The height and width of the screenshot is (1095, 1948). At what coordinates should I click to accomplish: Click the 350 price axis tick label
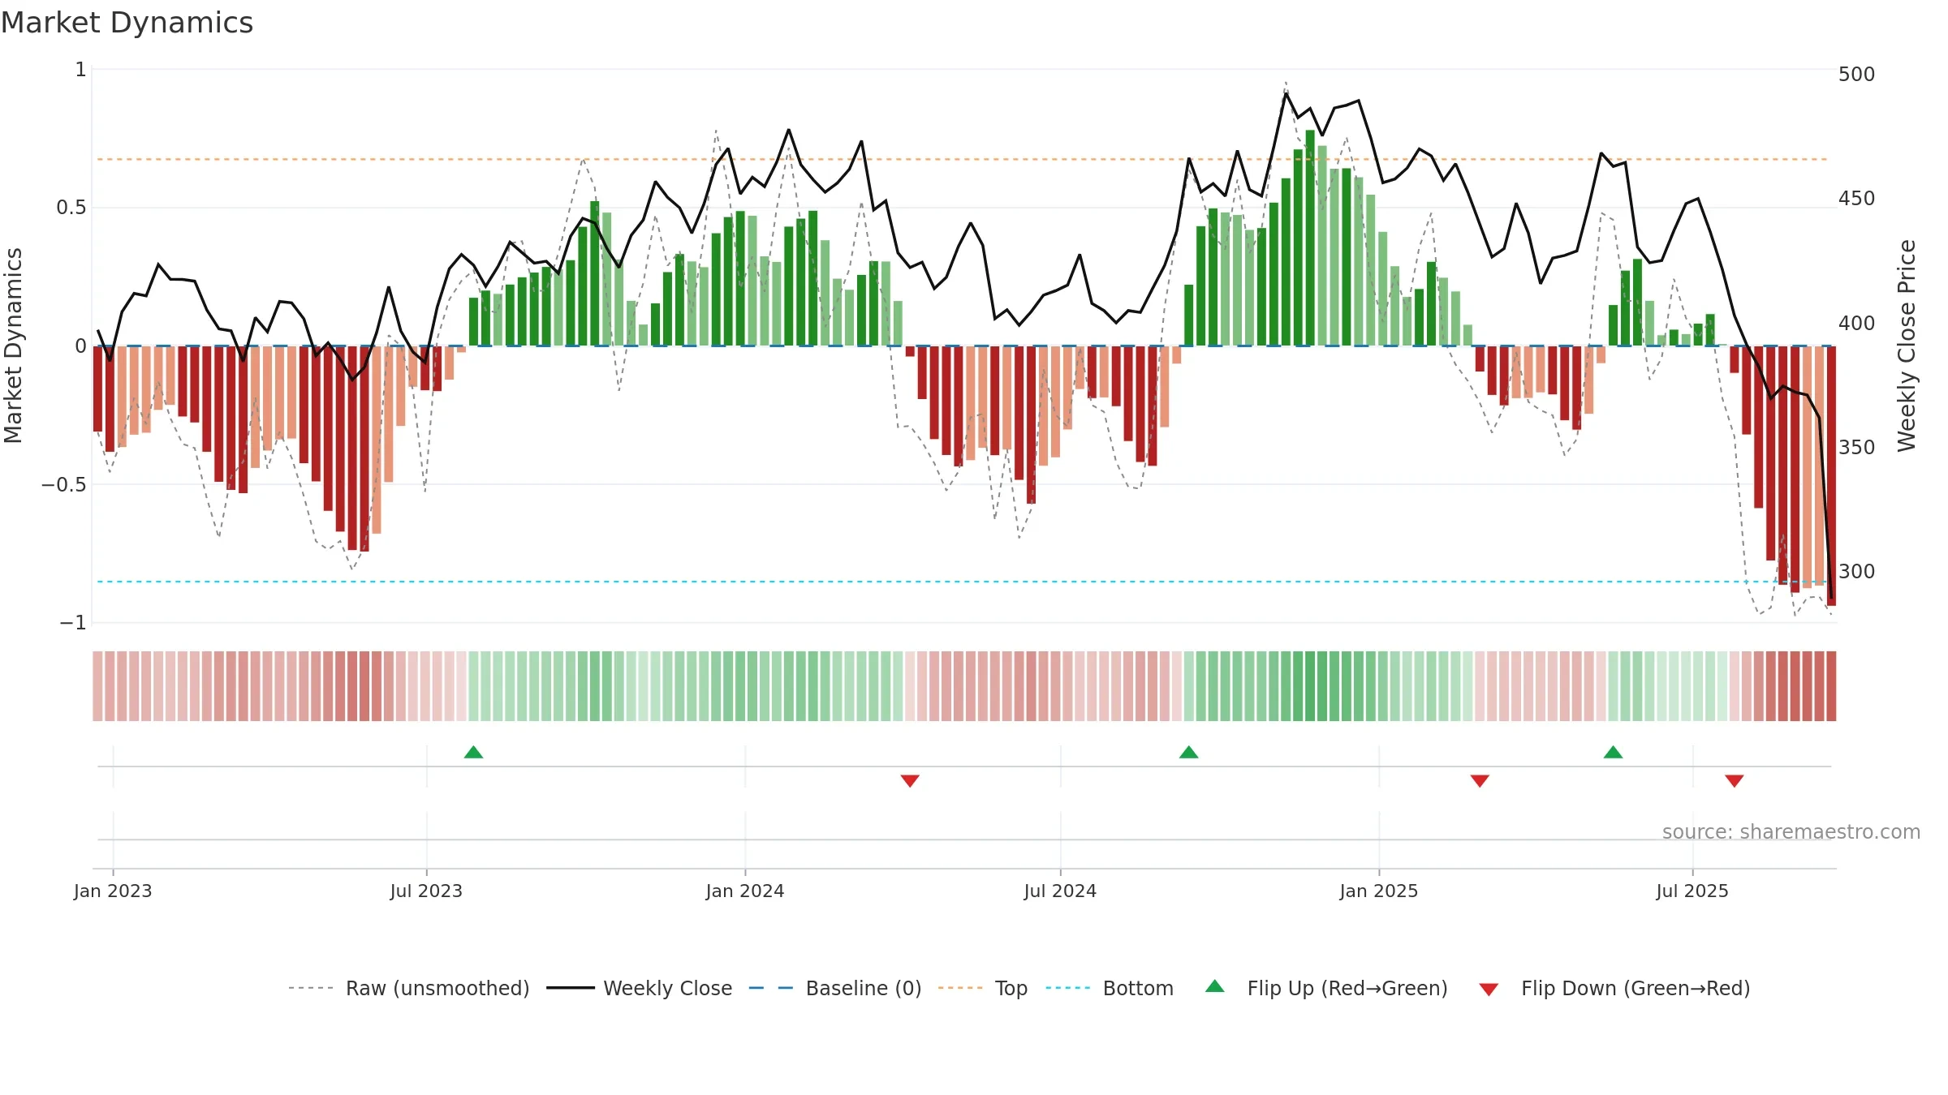pyautogui.click(x=1856, y=447)
